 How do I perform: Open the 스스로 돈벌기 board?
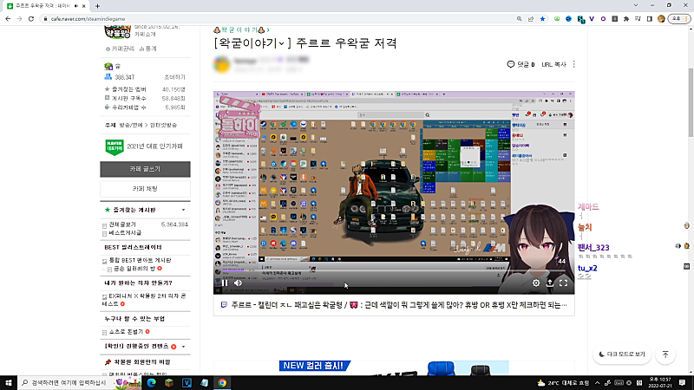(126, 332)
